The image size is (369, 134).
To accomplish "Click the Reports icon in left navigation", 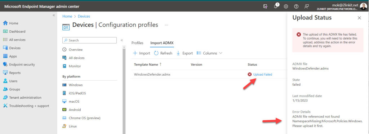I will pyautogui.click(x=5, y=73).
